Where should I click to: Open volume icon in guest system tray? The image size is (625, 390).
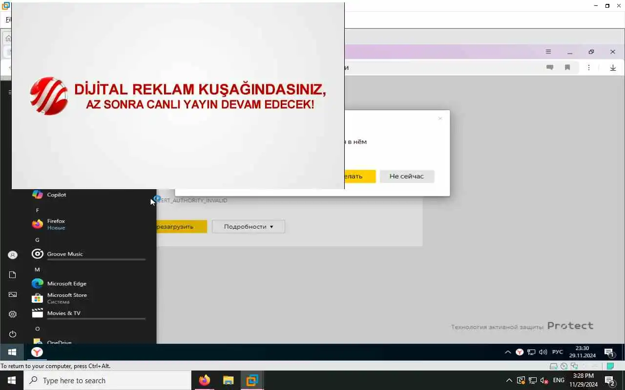tap(543, 352)
